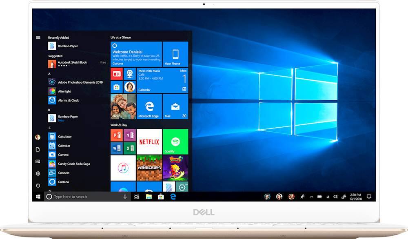Screen dimensions: 408x239
Task: Expand the Start hamburger menu
Action: tap(38, 37)
